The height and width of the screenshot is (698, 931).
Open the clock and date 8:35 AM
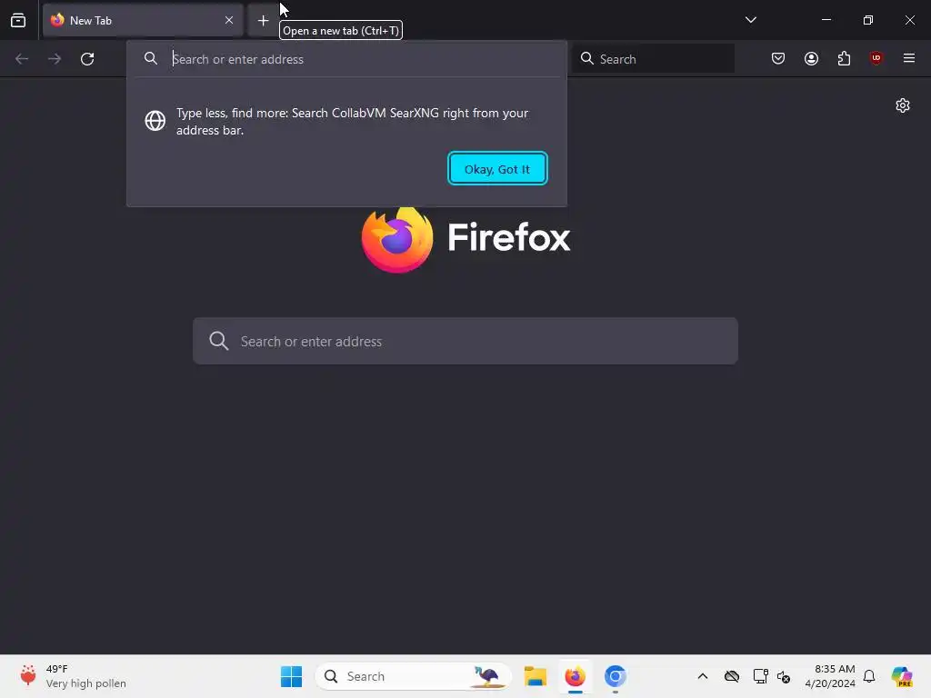pos(829,676)
